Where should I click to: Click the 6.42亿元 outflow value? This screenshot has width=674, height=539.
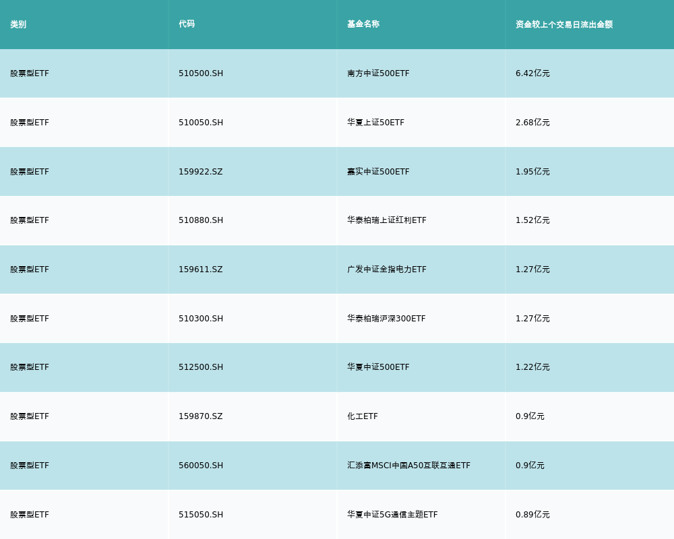pos(532,73)
